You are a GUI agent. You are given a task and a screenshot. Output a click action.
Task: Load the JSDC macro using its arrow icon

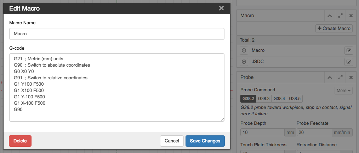(244, 62)
